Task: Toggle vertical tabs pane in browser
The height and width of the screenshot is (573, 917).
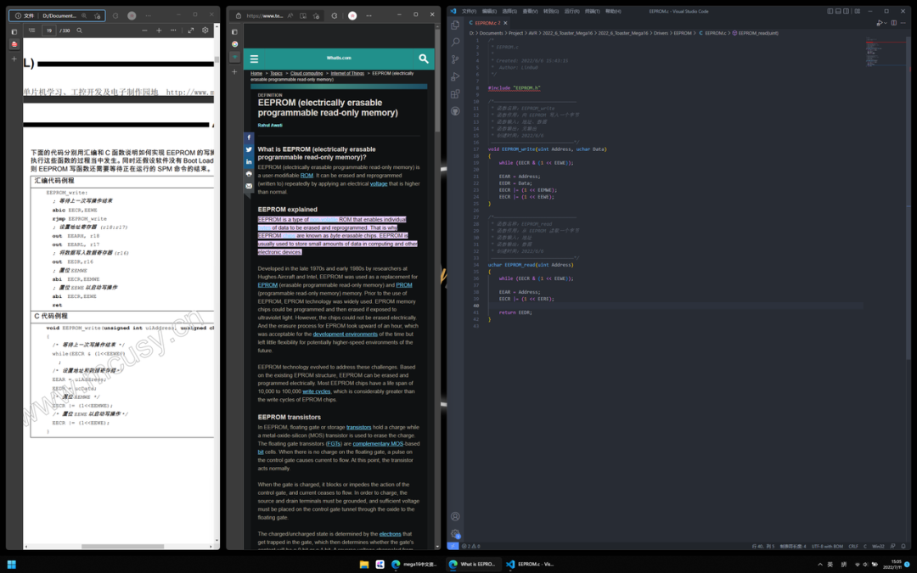Action: 235,31
